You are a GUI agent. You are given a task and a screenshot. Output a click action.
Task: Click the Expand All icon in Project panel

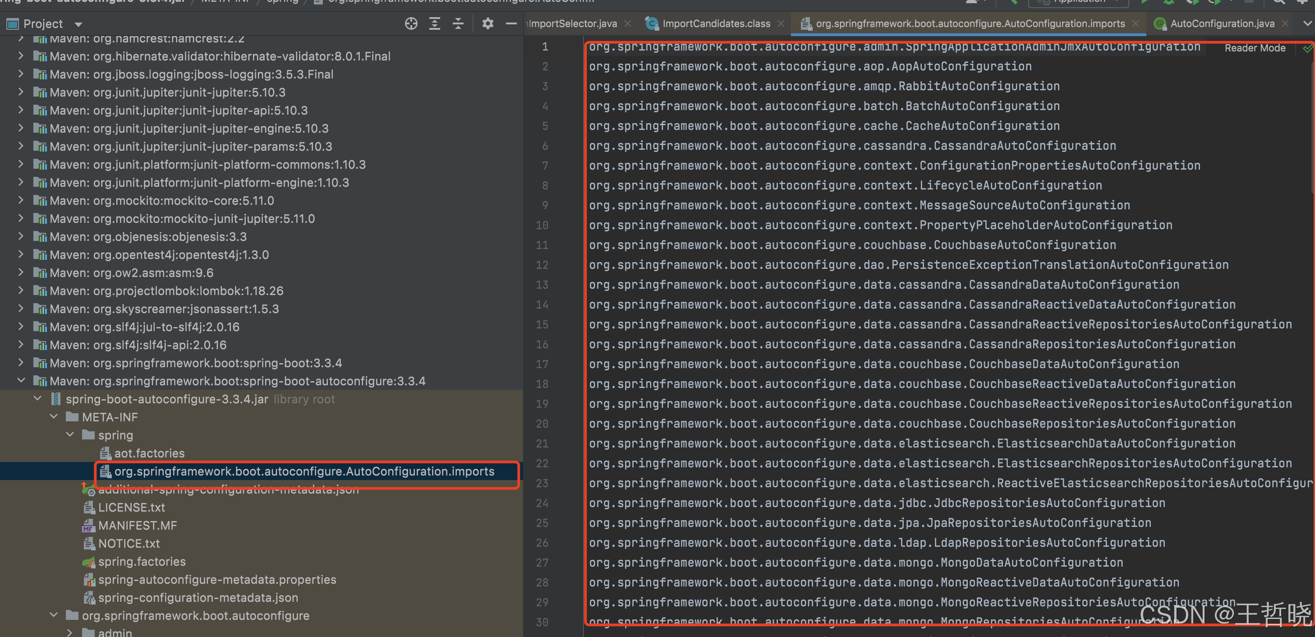coord(434,23)
